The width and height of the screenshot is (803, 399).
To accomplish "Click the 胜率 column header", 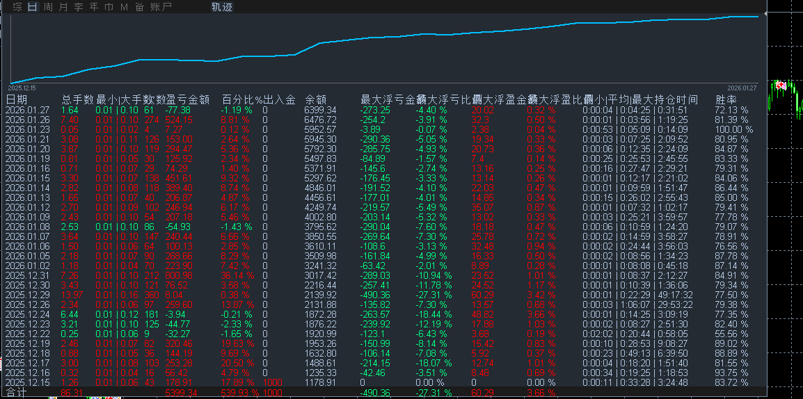I will pyautogui.click(x=726, y=99).
